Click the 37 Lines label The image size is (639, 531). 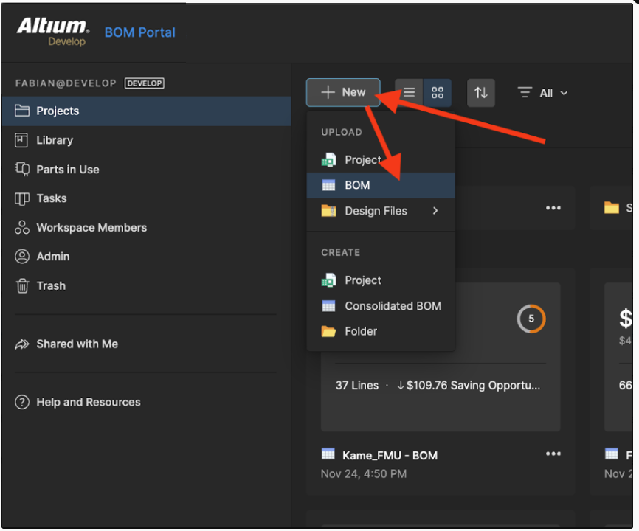click(x=357, y=385)
